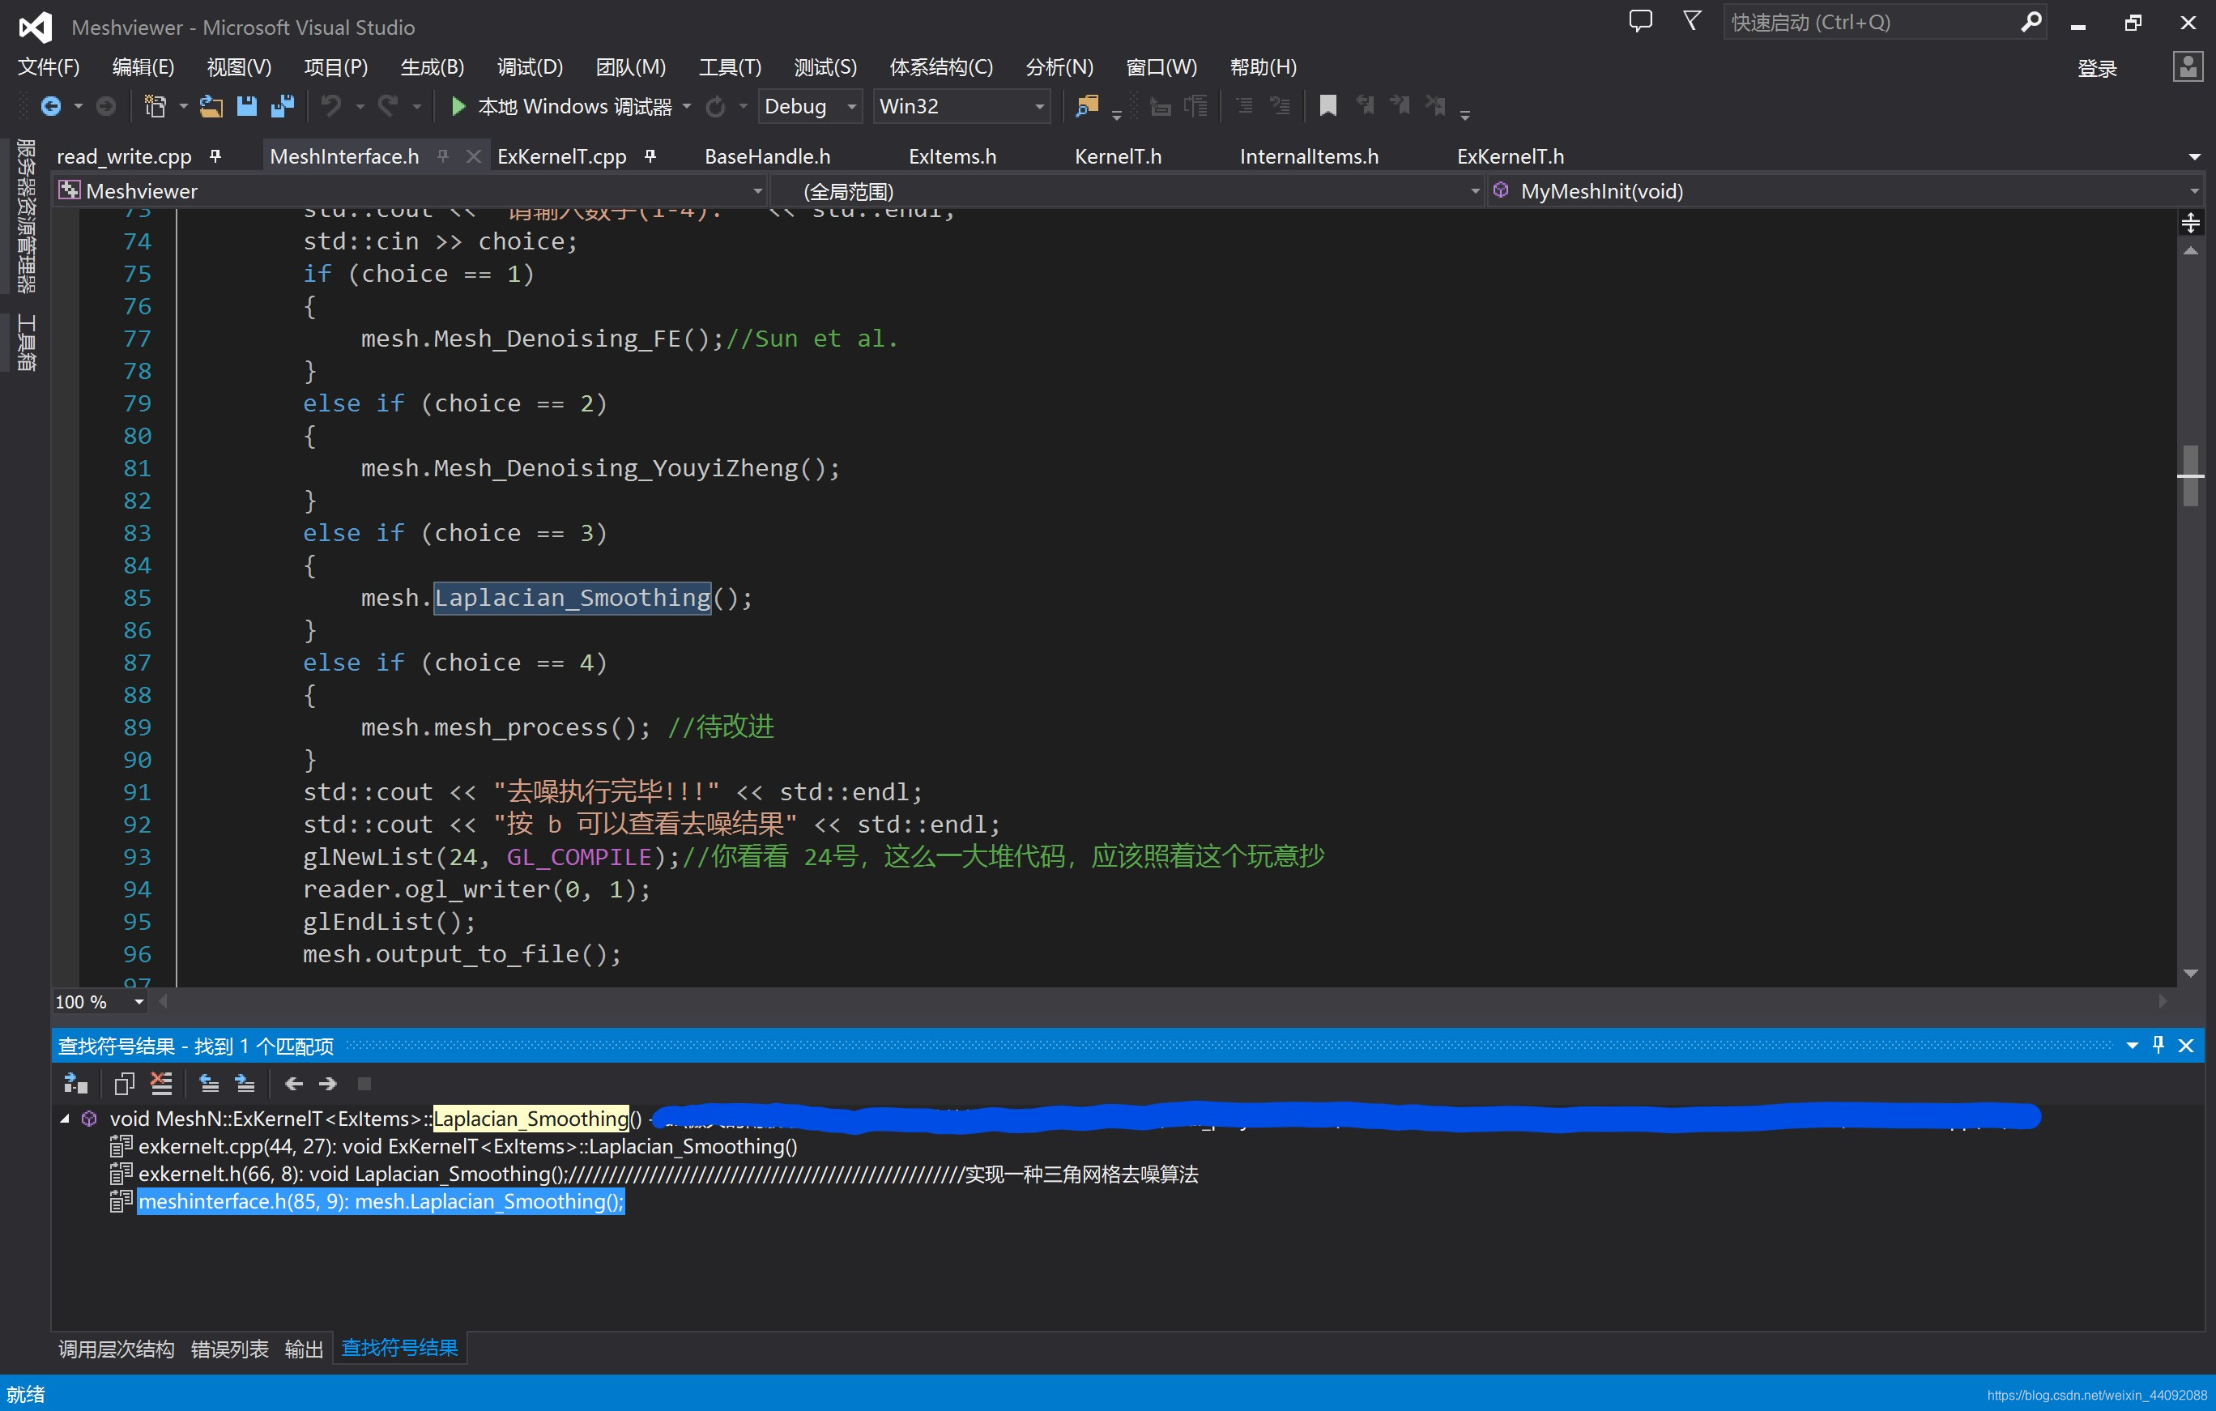Click the Redo arrow icon
The width and height of the screenshot is (2216, 1411).
tap(387, 107)
